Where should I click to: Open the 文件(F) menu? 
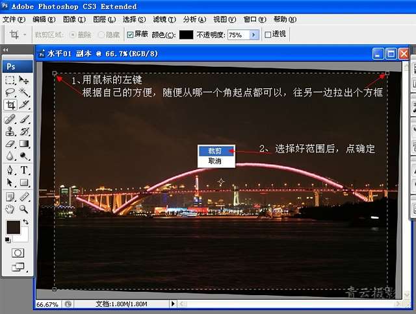pyautogui.click(x=14, y=19)
